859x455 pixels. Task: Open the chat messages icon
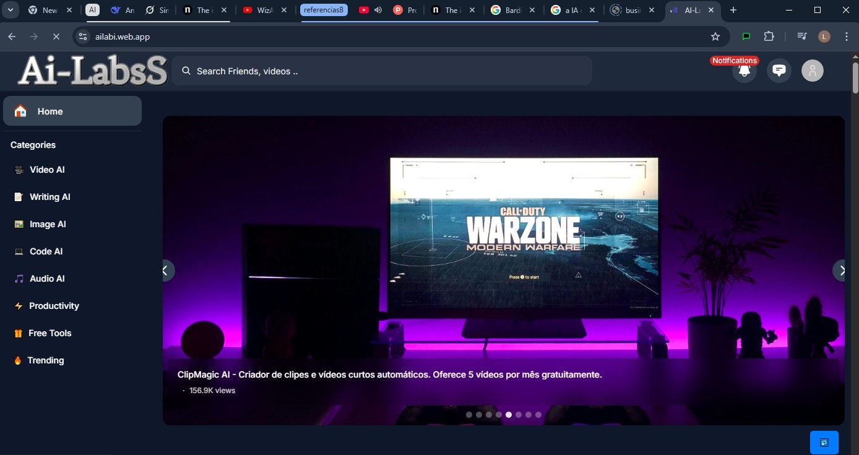(x=779, y=71)
